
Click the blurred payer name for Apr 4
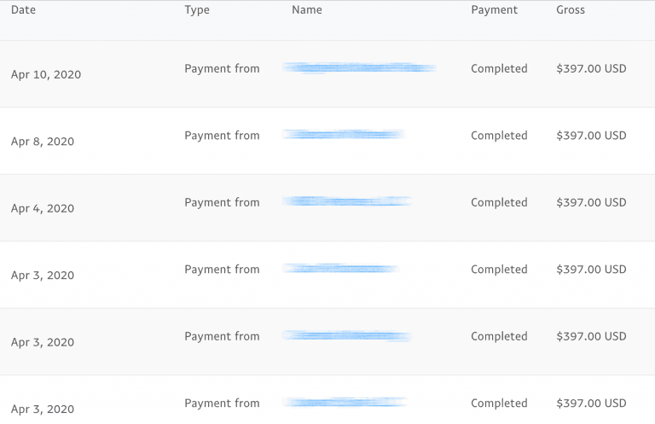click(346, 201)
